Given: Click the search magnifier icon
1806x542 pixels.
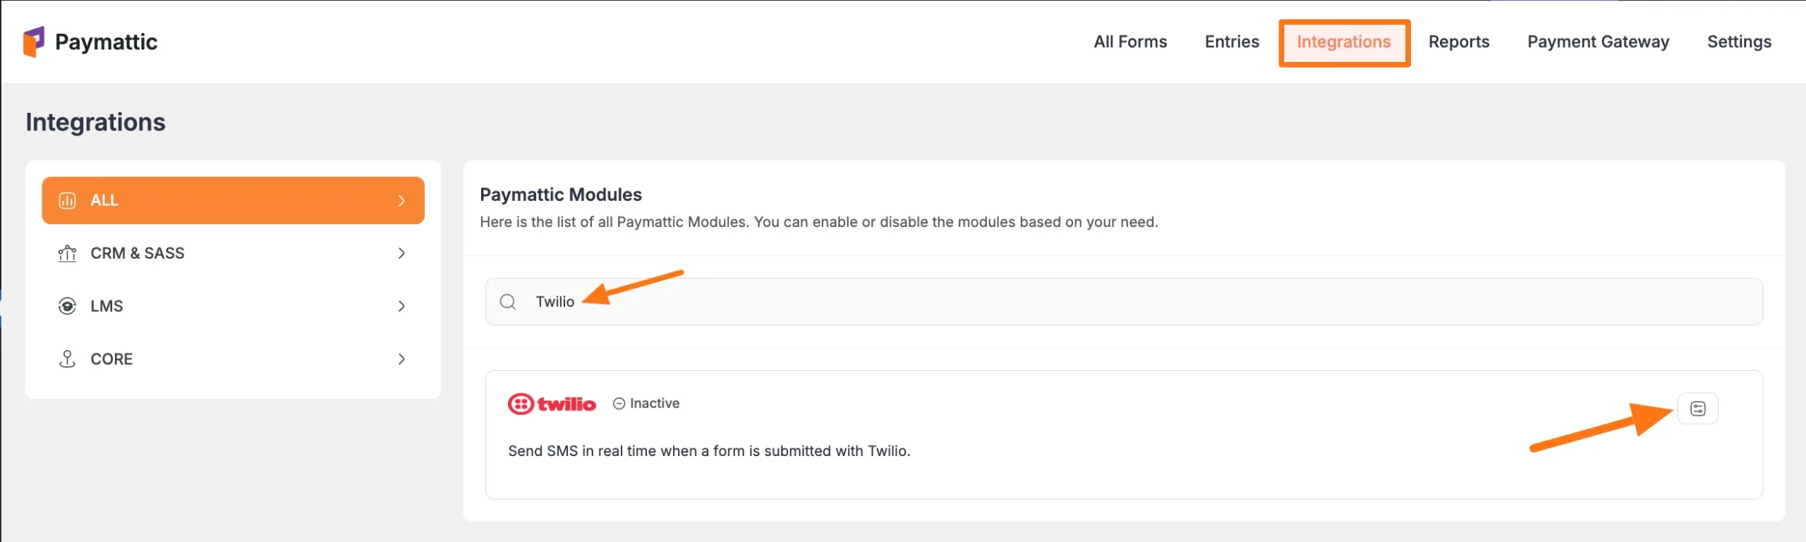Looking at the screenshot, I should click(x=508, y=302).
